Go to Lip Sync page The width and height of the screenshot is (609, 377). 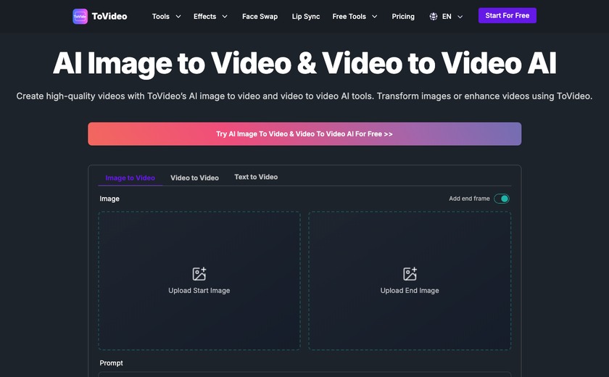(306, 16)
